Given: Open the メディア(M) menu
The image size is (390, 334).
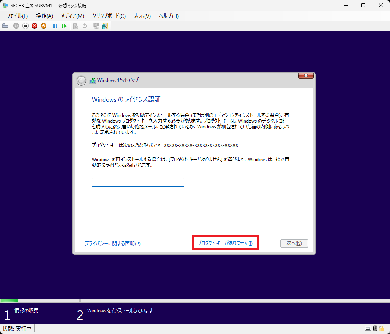Looking at the screenshot, I should (x=72, y=16).
